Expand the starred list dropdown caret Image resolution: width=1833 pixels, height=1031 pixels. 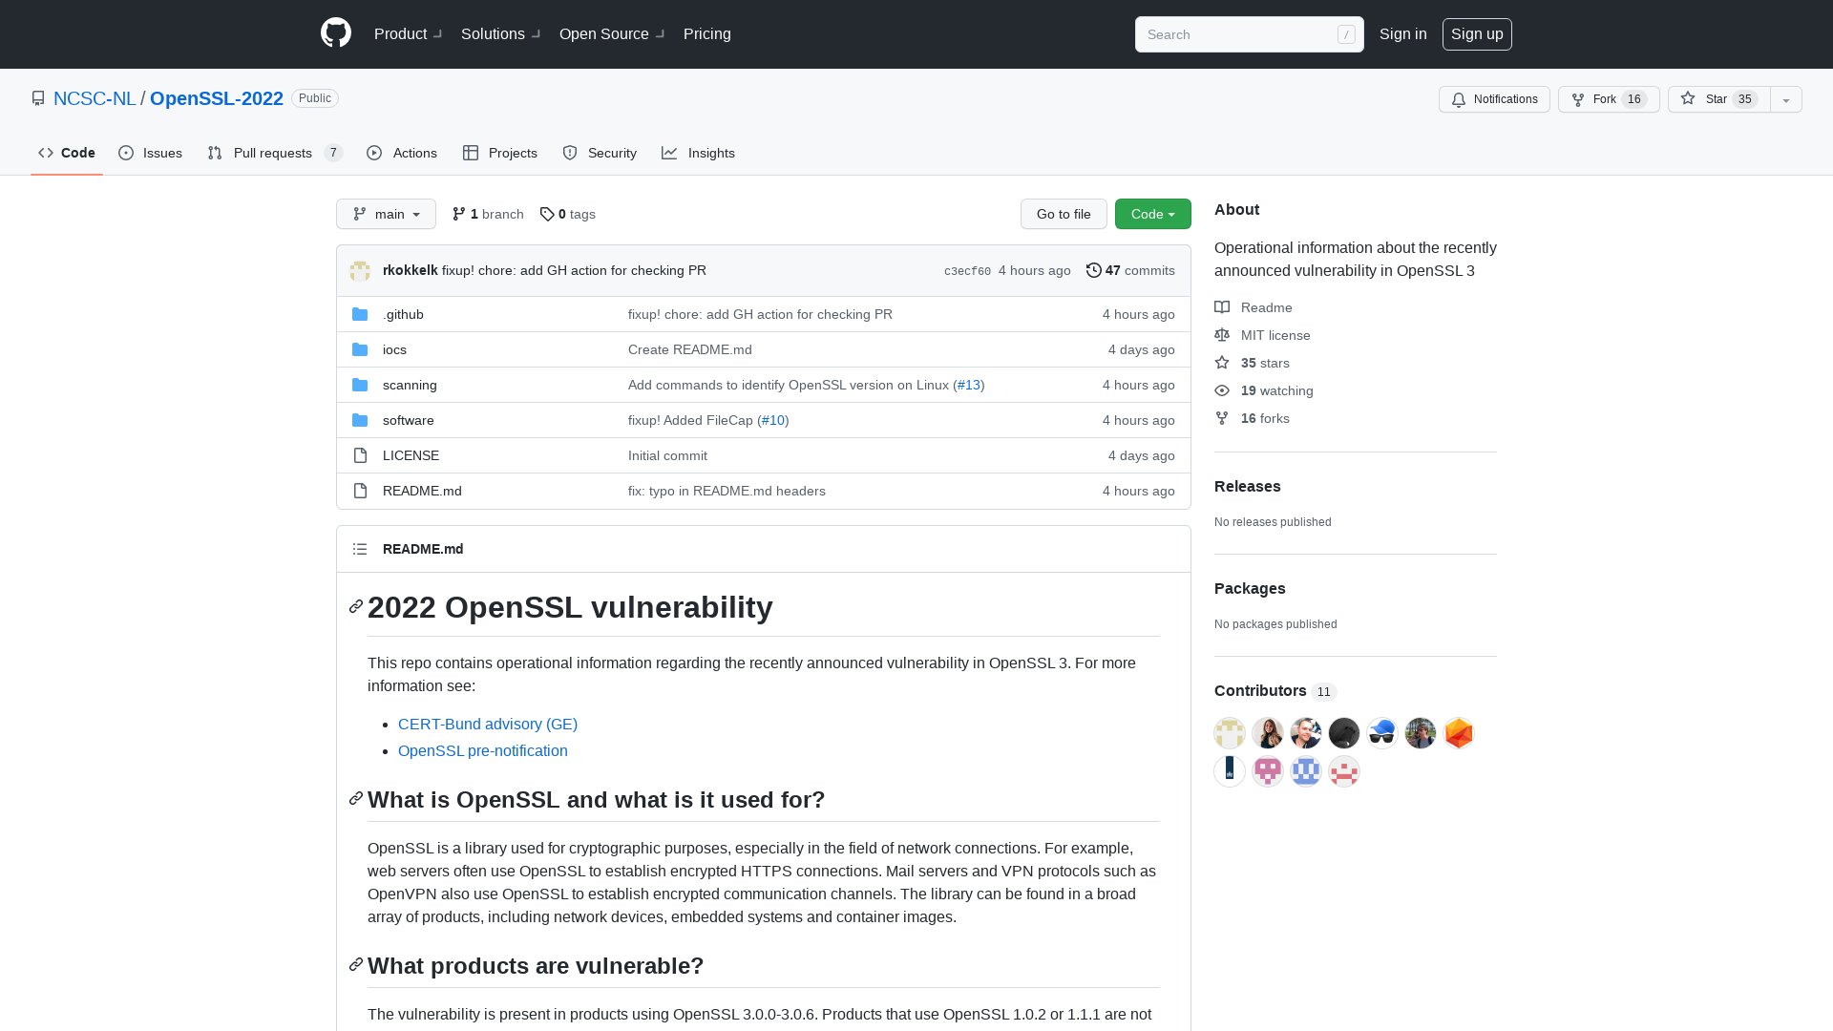[1785, 99]
